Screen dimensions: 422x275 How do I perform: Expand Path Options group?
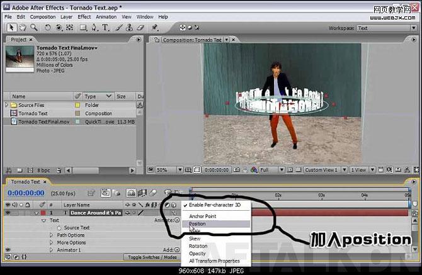[x=52, y=235]
